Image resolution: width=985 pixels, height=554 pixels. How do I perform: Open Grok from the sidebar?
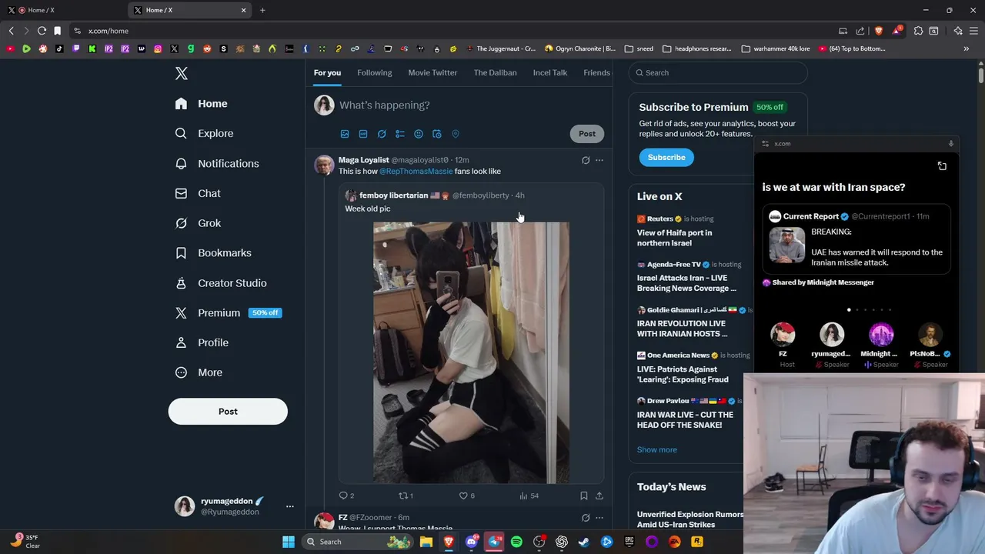[x=198, y=223]
